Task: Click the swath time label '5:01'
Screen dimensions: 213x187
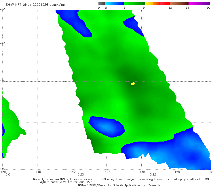Action: tap(9, 175)
